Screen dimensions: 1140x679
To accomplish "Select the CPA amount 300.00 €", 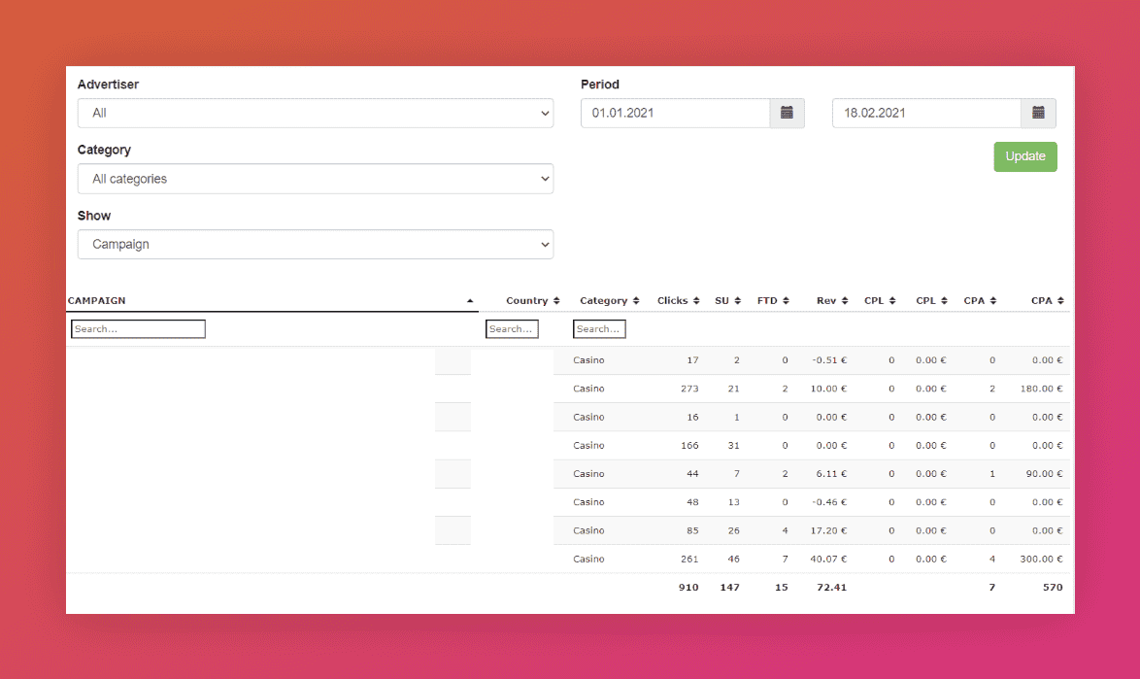I will click(1041, 560).
